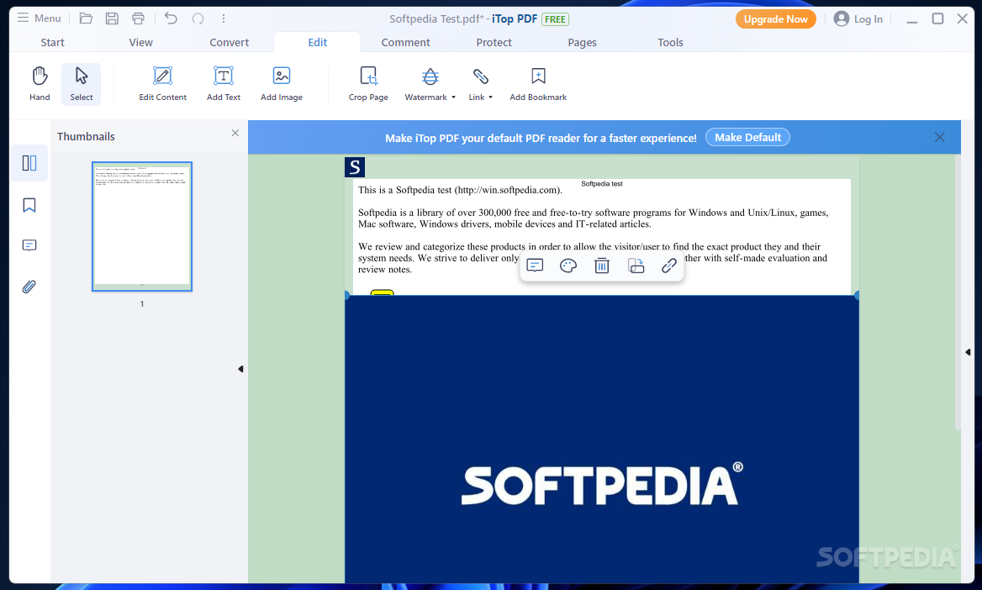The image size is (982, 590).
Task: Open the color palette in the floating toolbar
Action: (x=568, y=266)
